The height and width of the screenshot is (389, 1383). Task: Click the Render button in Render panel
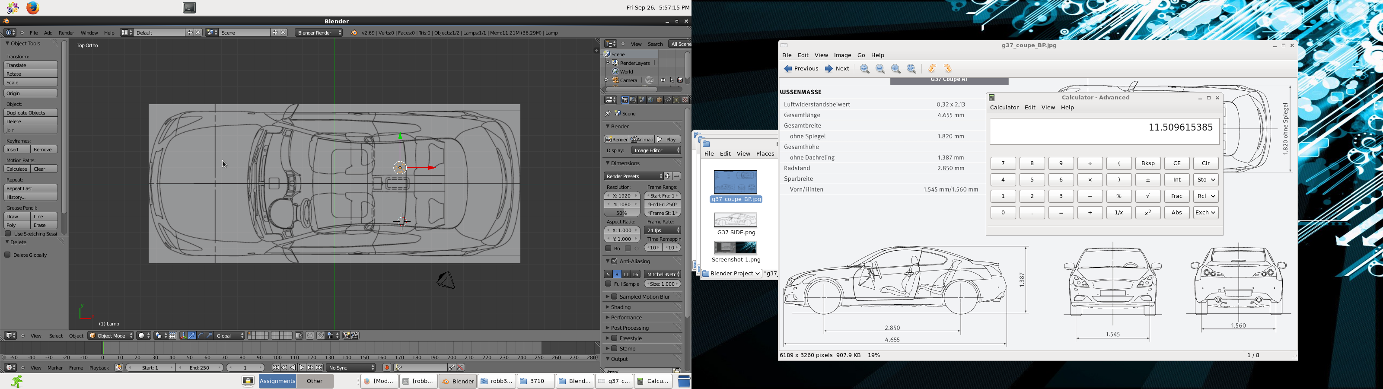pyautogui.click(x=616, y=140)
